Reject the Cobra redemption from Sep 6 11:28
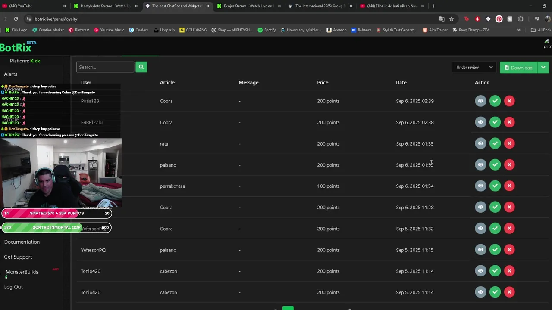The height and width of the screenshot is (310, 552). (x=509, y=207)
